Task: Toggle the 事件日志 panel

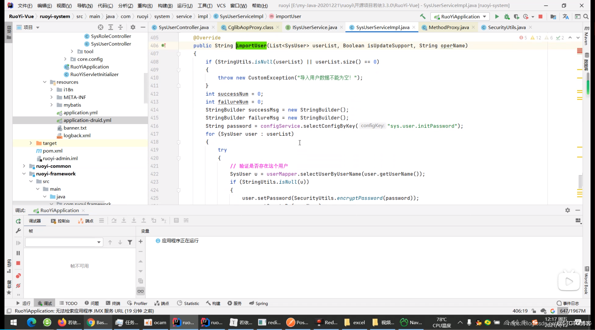Action: tap(568, 303)
